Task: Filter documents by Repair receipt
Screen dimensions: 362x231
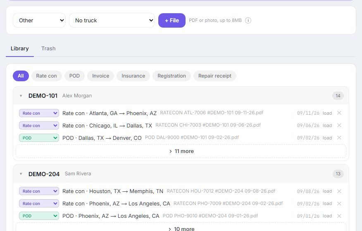Action: coord(215,76)
